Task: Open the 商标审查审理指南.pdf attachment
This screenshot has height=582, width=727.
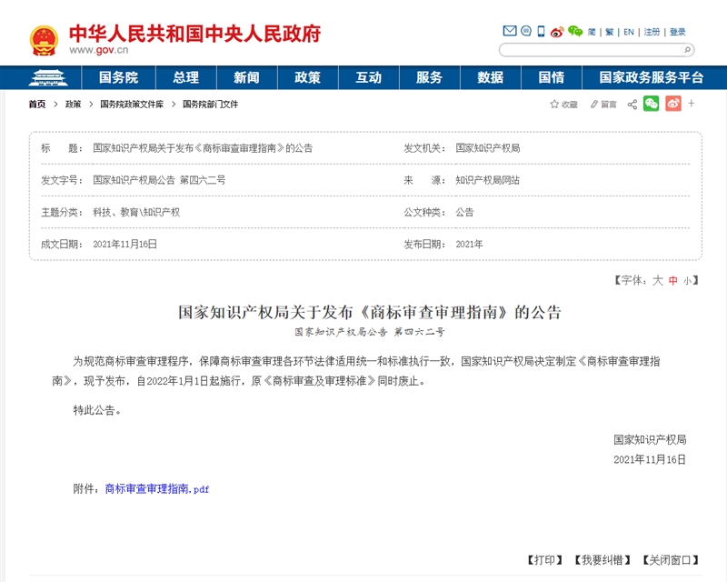Action: point(156,489)
